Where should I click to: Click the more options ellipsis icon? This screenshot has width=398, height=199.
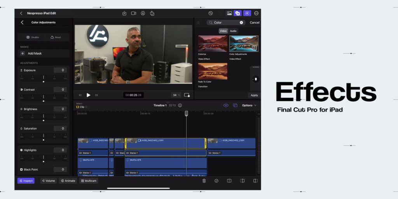point(256,13)
